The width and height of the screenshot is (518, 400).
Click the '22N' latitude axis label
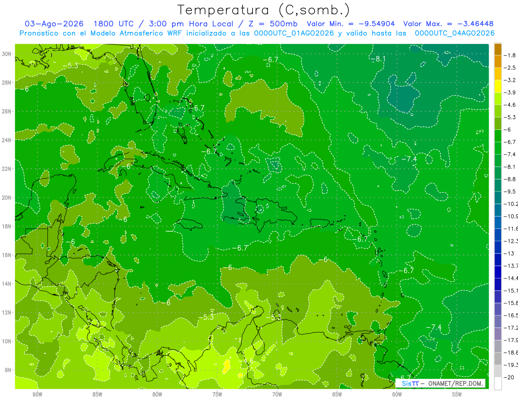[7, 169]
